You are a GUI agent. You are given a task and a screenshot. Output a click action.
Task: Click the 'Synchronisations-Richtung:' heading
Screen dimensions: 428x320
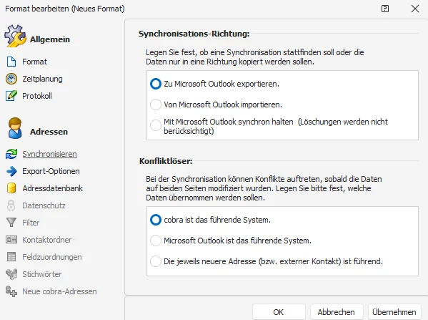click(x=194, y=34)
